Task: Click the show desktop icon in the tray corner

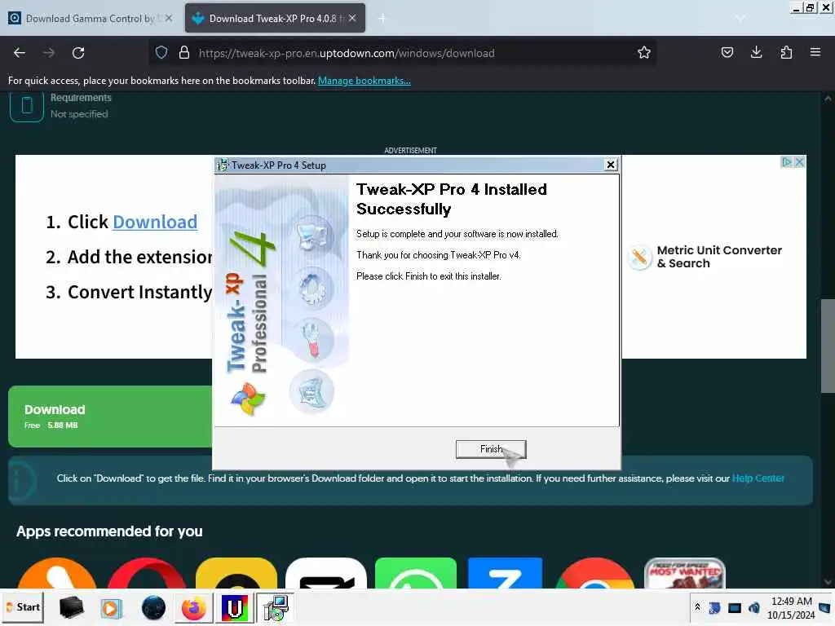Action: (x=824, y=607)
